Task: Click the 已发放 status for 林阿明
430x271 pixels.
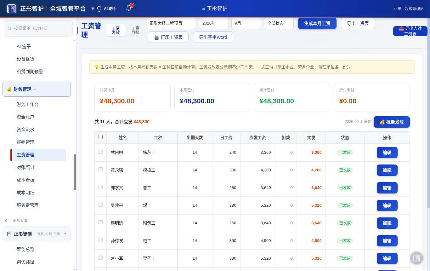Action: 345,153
